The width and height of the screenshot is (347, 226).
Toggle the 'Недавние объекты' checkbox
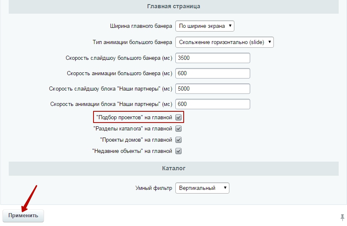coord(179,151)
